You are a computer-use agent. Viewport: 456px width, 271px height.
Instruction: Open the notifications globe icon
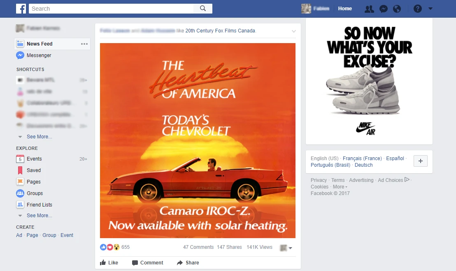(397, 9)
